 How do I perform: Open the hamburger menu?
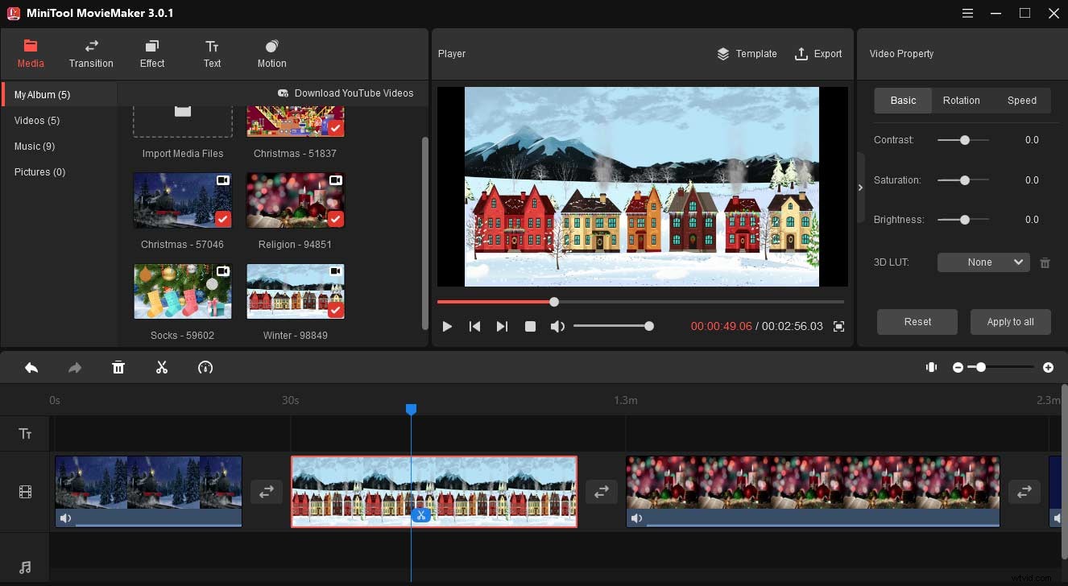(966, 13)
